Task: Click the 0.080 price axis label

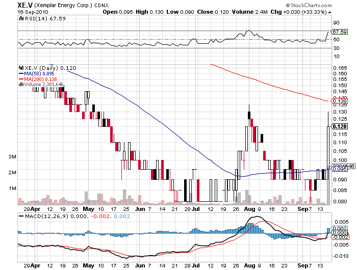Action: (x=340, y=201)
